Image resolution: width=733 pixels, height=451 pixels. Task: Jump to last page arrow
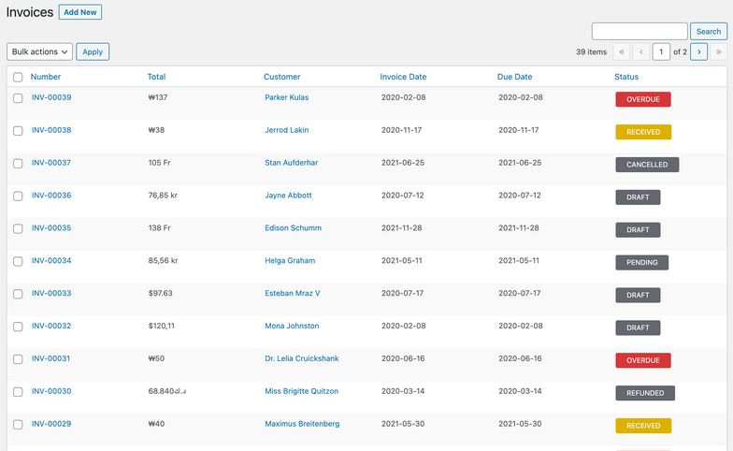[x=718, y=52]
